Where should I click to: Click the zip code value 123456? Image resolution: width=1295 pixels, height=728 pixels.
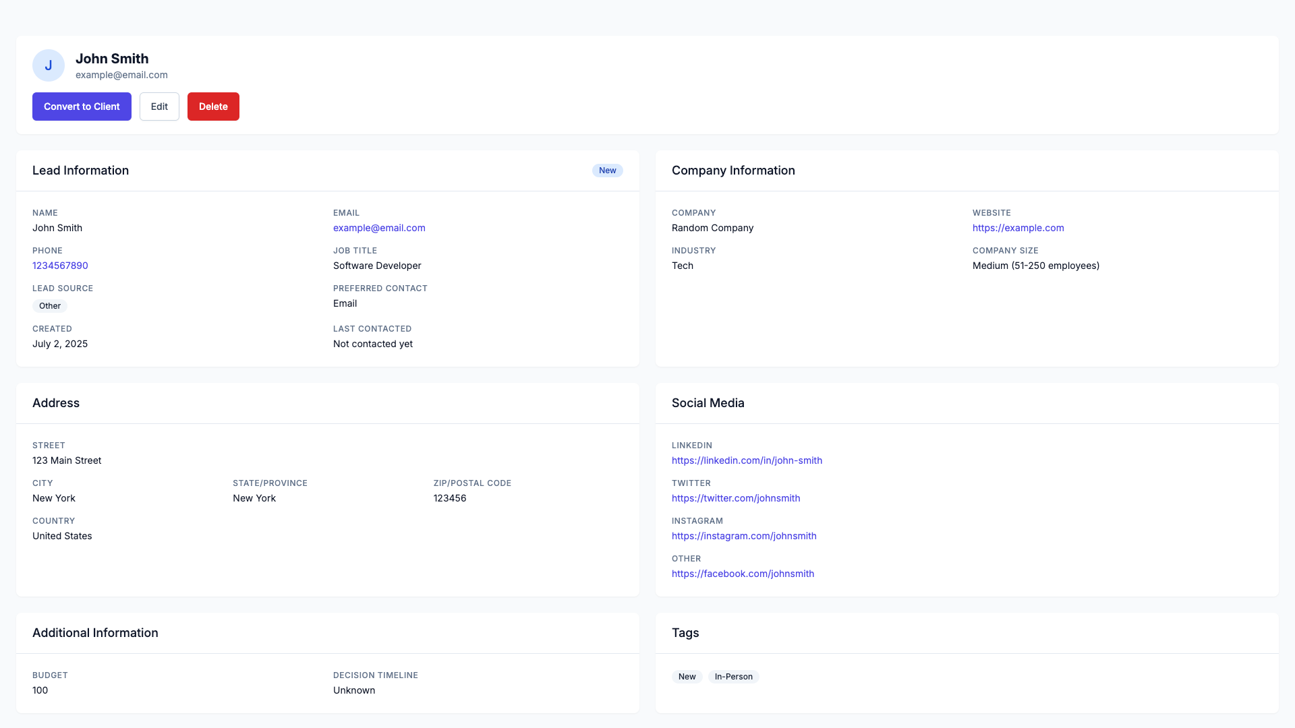(x=450, y=498)
